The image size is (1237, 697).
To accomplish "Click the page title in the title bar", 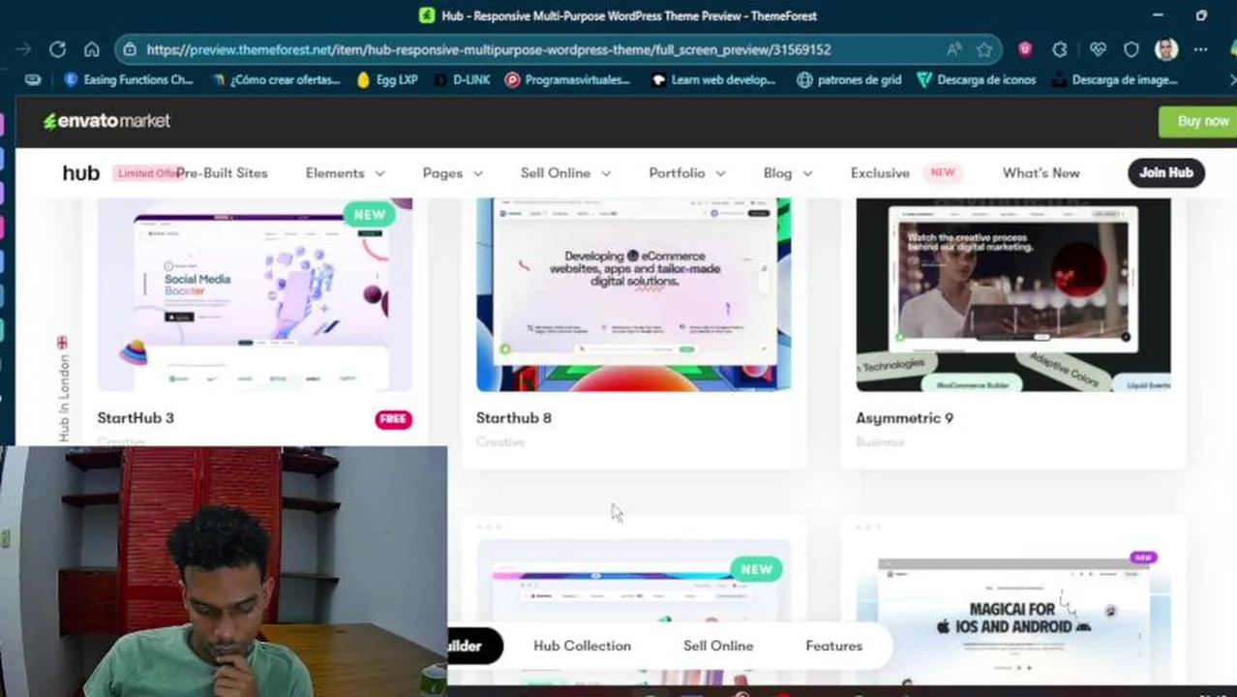I will 629,15.
